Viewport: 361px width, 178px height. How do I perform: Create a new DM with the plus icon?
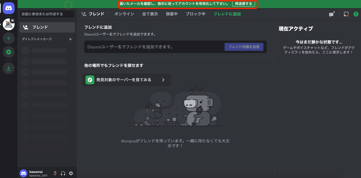[x=70, y=39]
